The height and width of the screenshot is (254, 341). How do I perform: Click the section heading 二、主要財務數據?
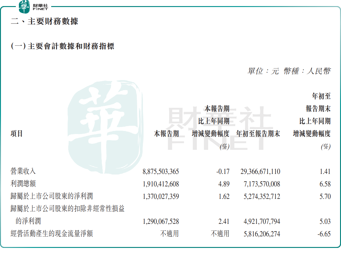tap(44, 22)
